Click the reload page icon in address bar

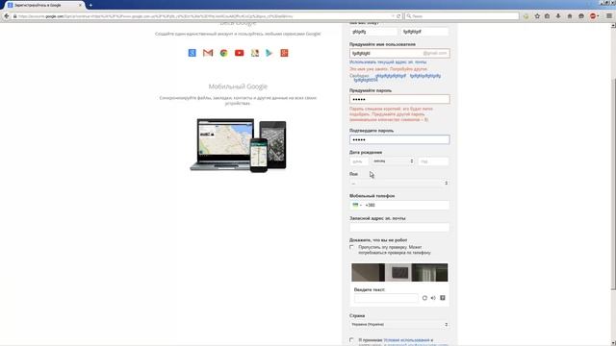398,16
